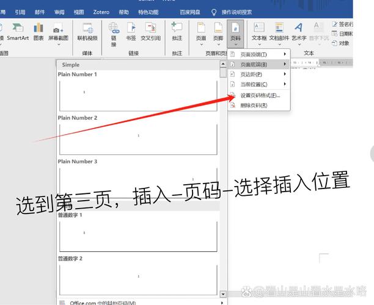Viewport: 374px width, 305px height.
Task: Insert 联机视频 online video
Action: tap(87, 32)
